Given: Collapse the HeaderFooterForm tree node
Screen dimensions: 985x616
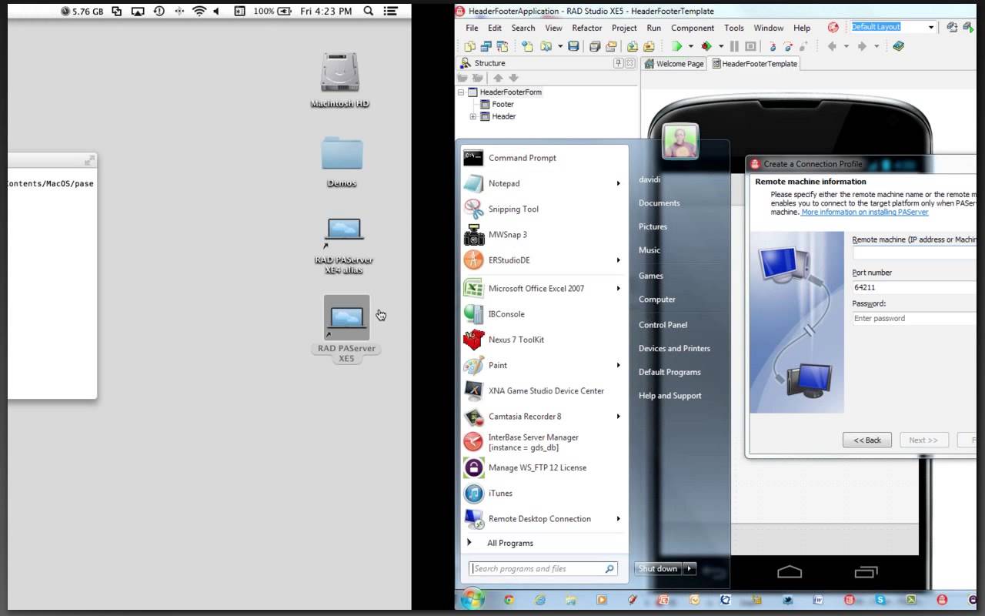Looking at the screenshot, I should click(461, 92).
